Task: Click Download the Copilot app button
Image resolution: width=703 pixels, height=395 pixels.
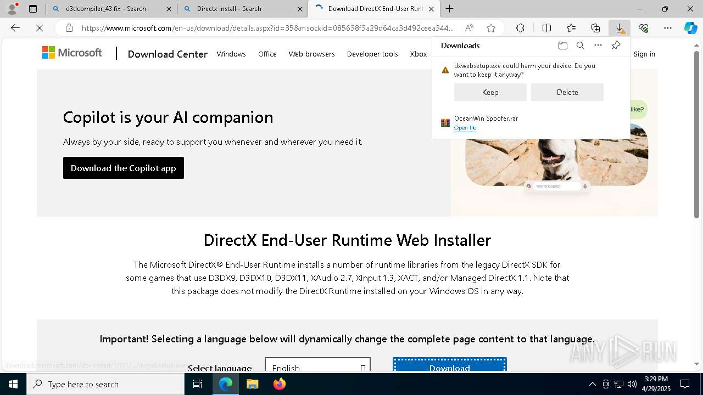Action: point(124,168)
